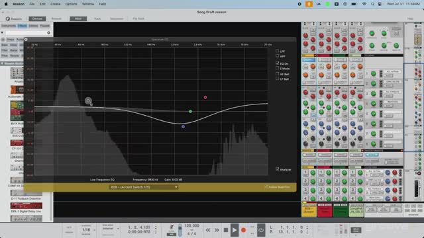This screenshot has height=238, width=424.
Task: Open the Edit menu
Action: click(42, 4)
